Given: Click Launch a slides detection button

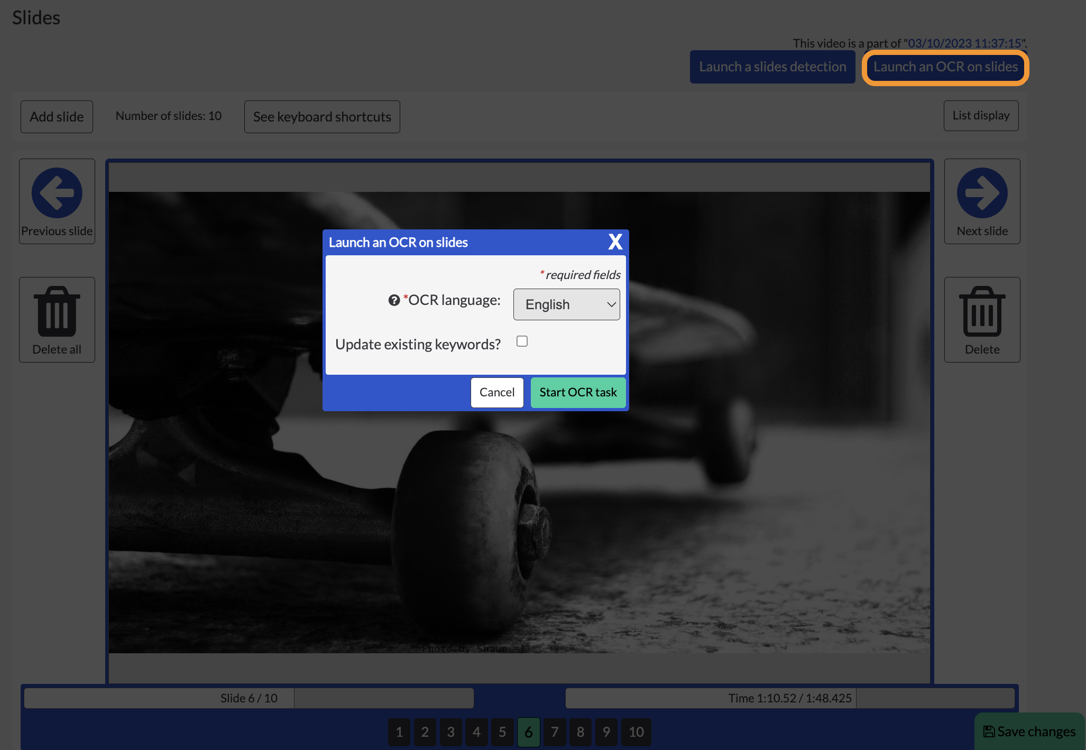Looking at the screenshot, I should 772,67.
